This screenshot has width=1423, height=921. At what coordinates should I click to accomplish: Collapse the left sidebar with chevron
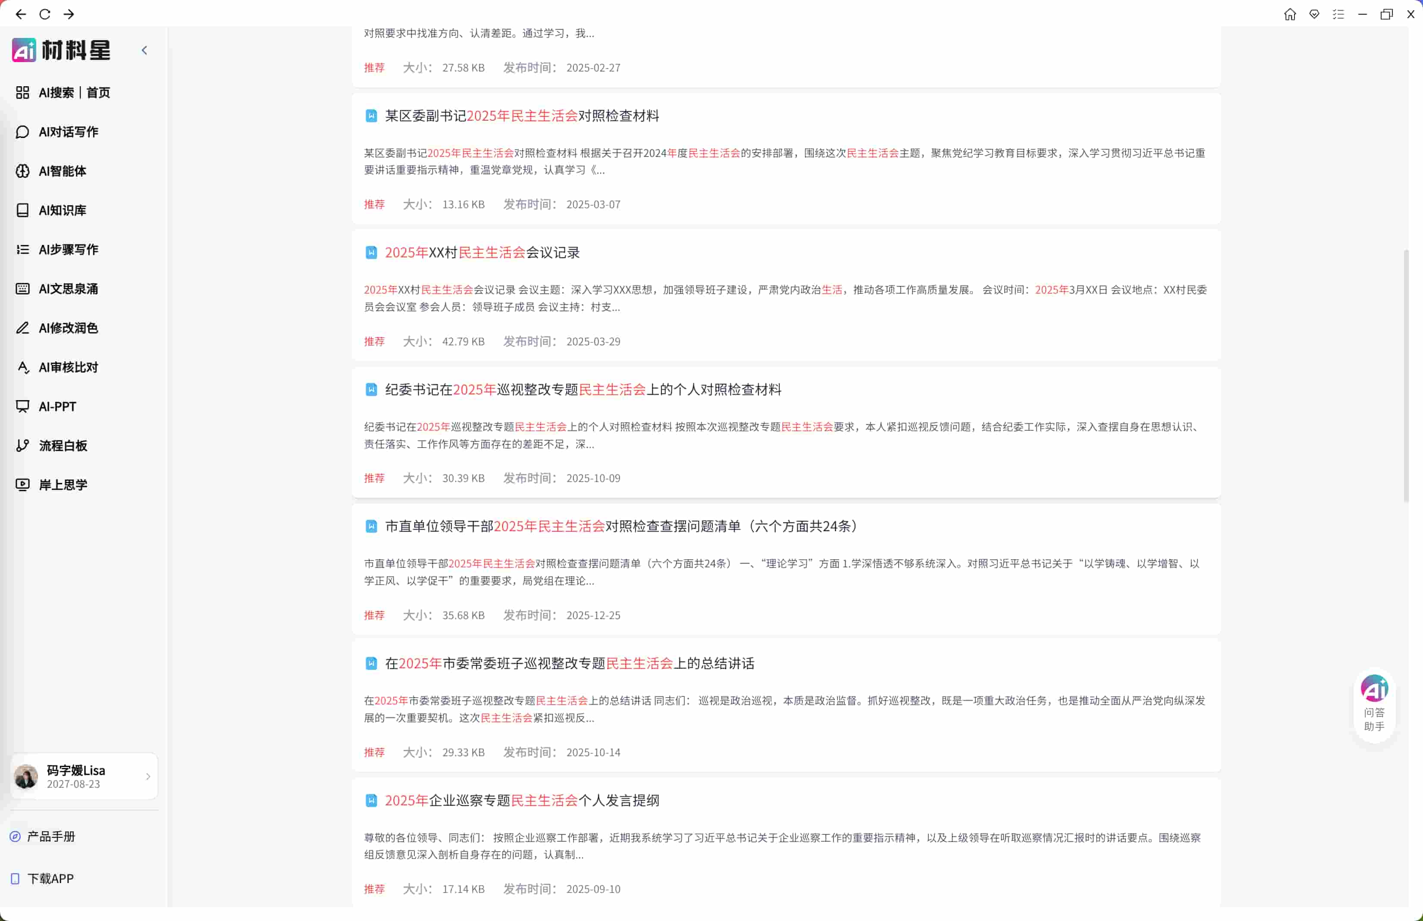click(144, 50)
